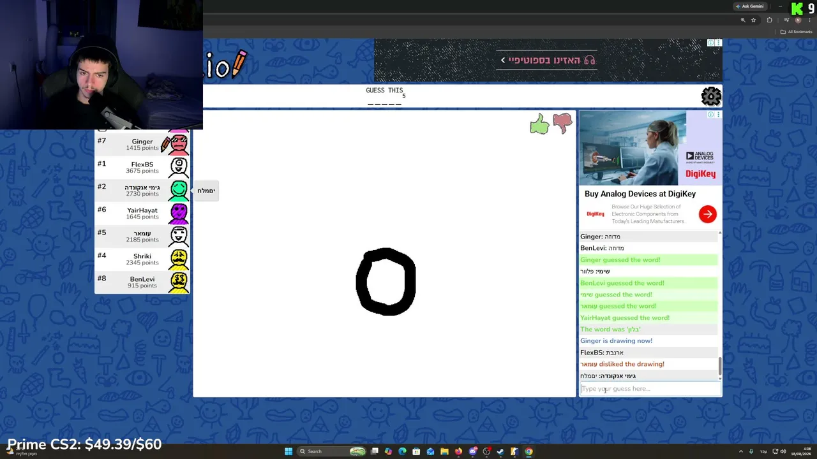817x459 pixels.
Task: Open the browser zoom indicator
Action: click(743, 20)
